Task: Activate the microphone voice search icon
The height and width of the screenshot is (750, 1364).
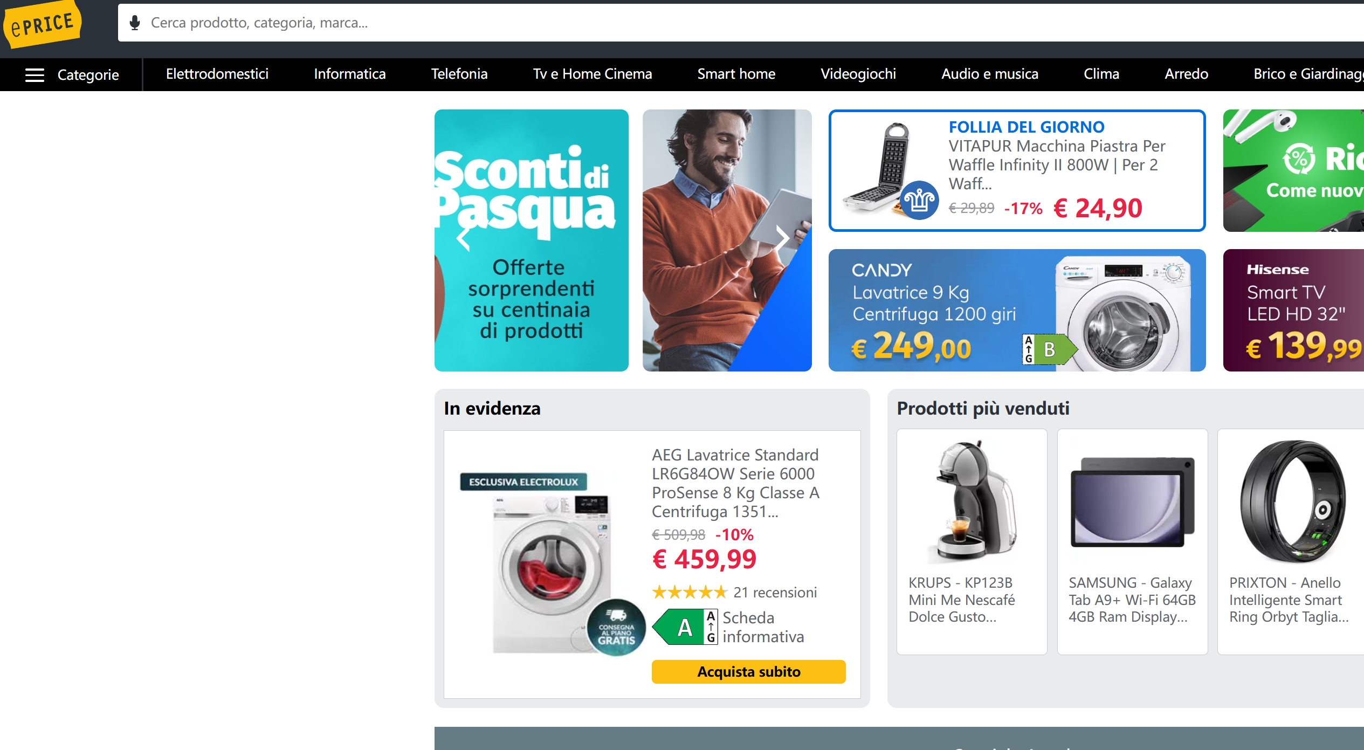Action: tap(135, 23)
